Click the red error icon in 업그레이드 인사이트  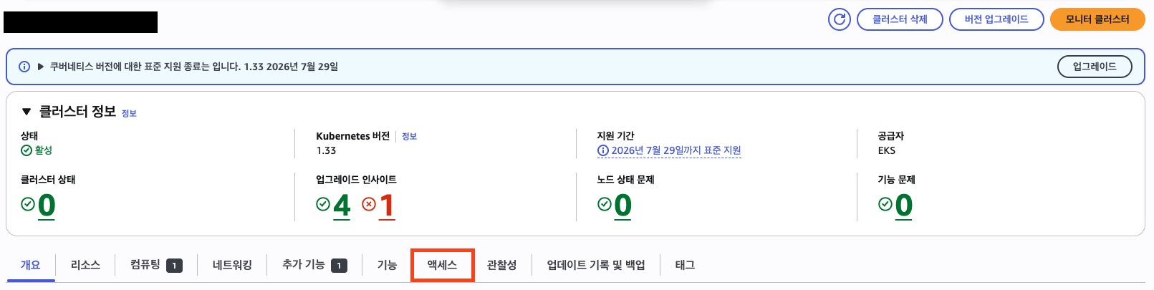(x=369, y=205)
